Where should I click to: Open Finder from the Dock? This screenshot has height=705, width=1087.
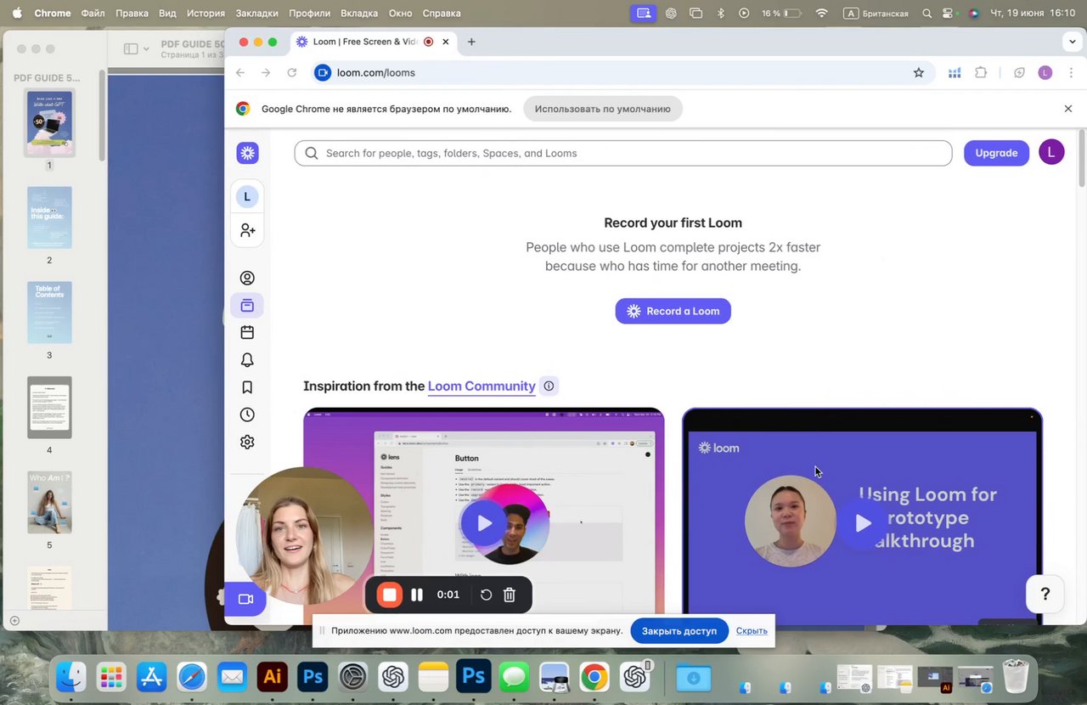coord(71,677)
